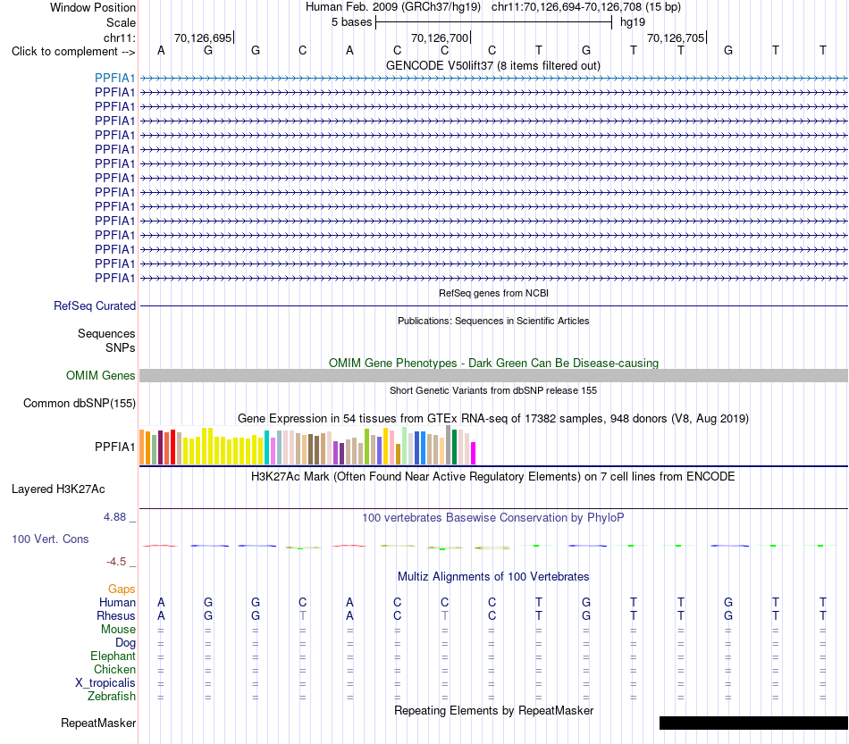The height and width of the screenshot is (744, 849).
Task: Select the Window Position track label
Action: click(x=93, y=7)
